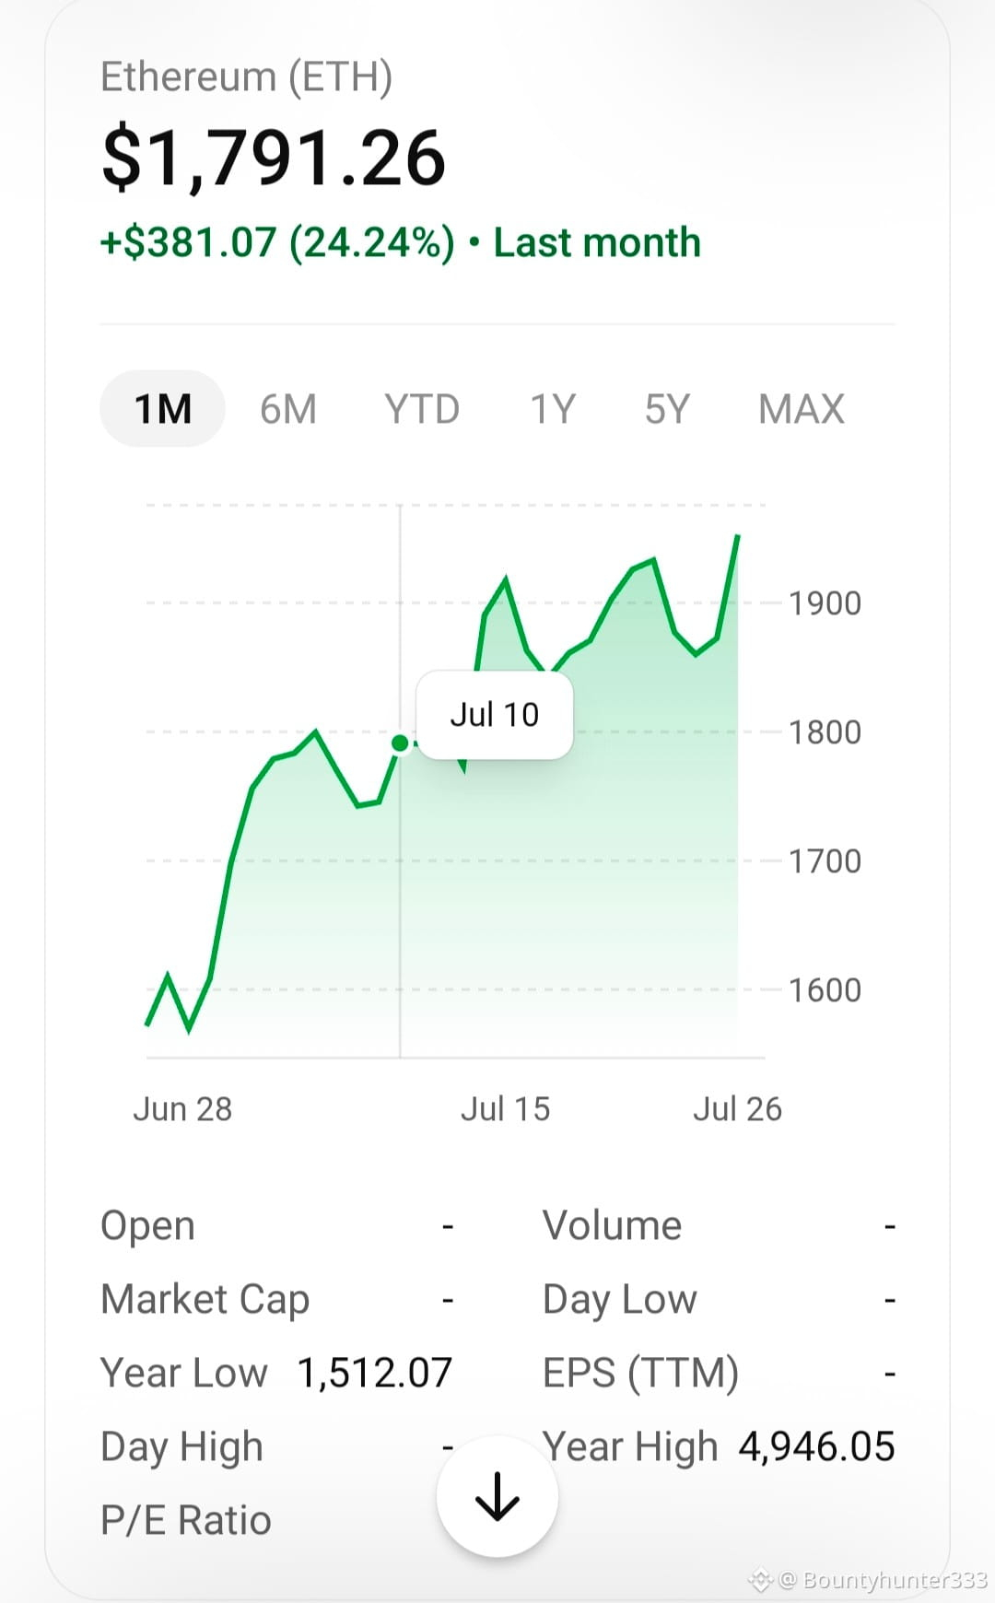Image resolution: width=995 pixels, height=1603 pixels.
Task: Click the Jul 26 chart peak
Action: pos(737,536)
